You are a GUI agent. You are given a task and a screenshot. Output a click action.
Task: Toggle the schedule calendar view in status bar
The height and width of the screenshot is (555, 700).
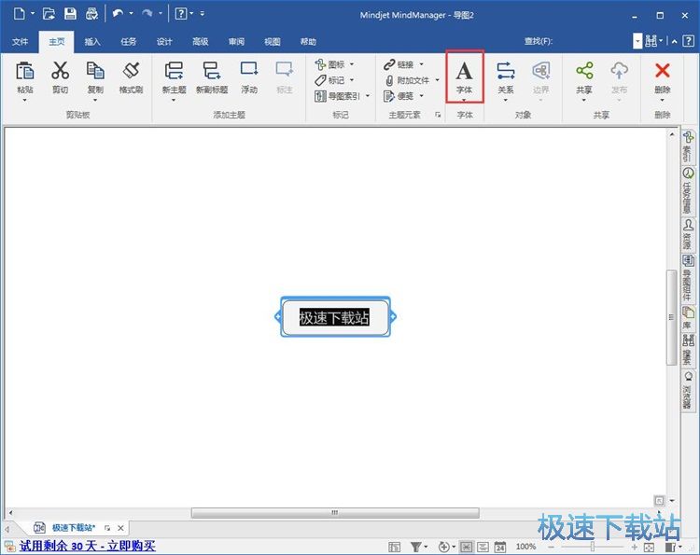click(x=499, y=547)
